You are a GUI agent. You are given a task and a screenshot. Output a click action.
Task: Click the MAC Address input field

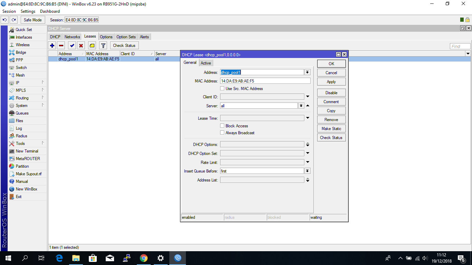click(x=265, y=81)
